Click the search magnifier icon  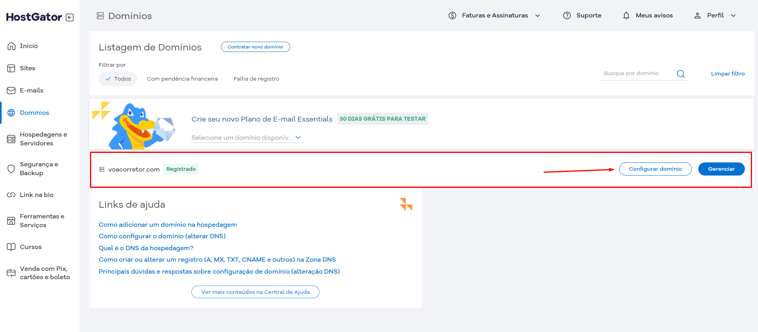coord(680,74)
